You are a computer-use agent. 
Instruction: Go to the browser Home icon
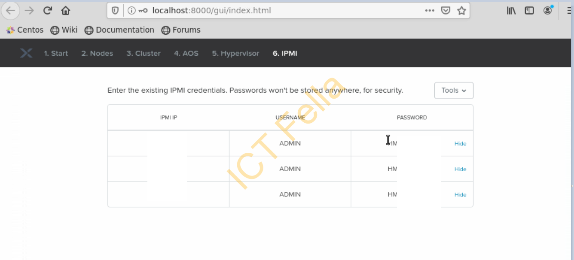tap(65, 11)
